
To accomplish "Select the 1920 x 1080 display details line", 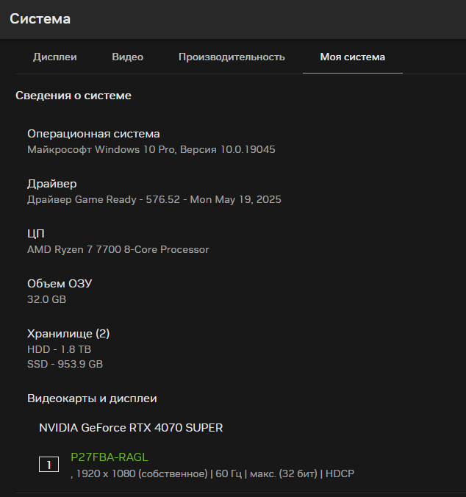I will [x=212, y=473].
